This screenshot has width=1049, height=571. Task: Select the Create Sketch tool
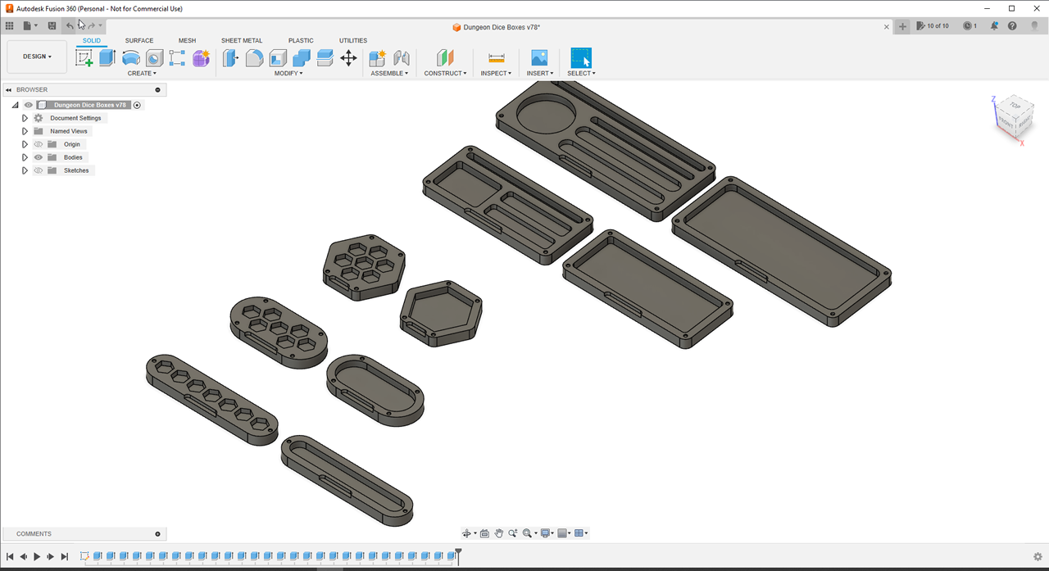coord(84,58)
